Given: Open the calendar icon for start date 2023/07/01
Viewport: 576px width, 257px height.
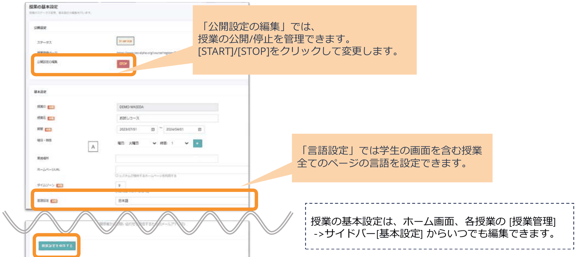Looking at the screenshot, I should pos(153,129).
